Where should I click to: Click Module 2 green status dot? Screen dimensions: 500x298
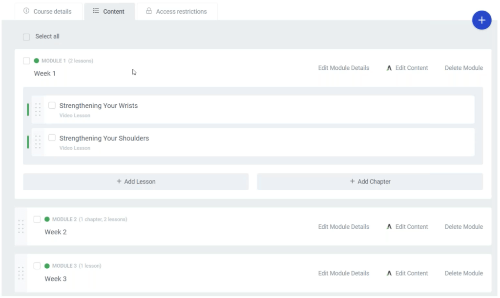[47, 219]
